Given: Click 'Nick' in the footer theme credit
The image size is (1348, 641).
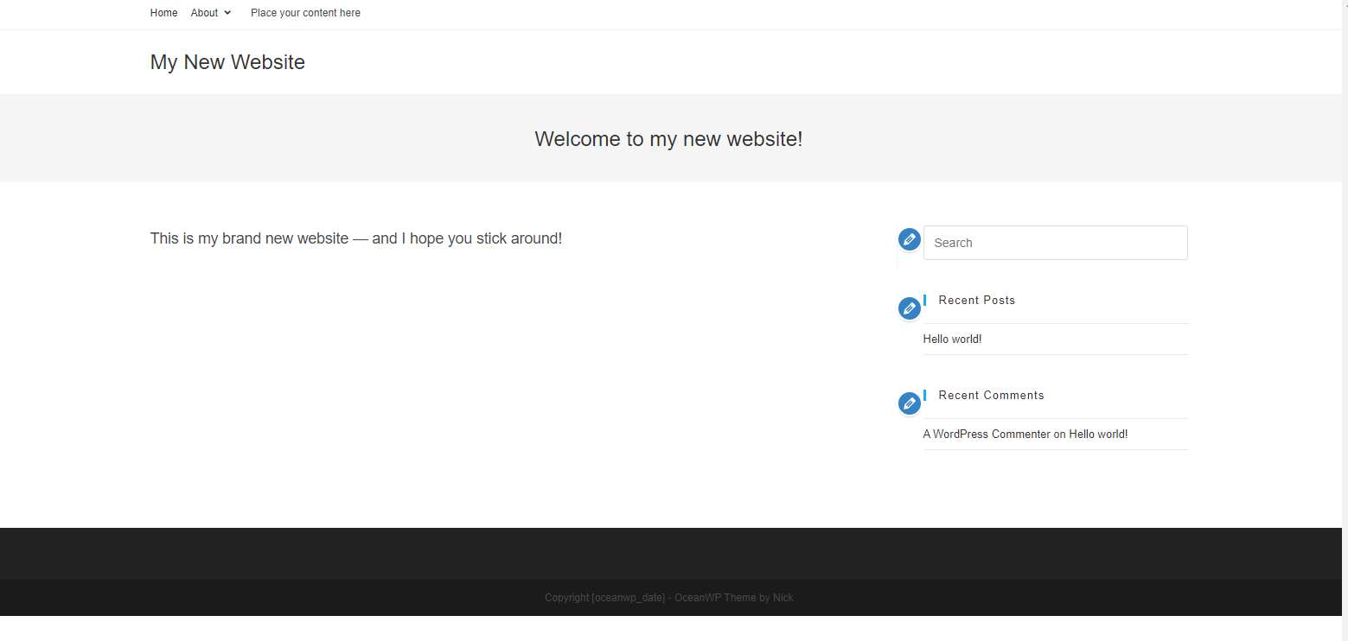Looking at the screenshot, I should tap(784, 597).
